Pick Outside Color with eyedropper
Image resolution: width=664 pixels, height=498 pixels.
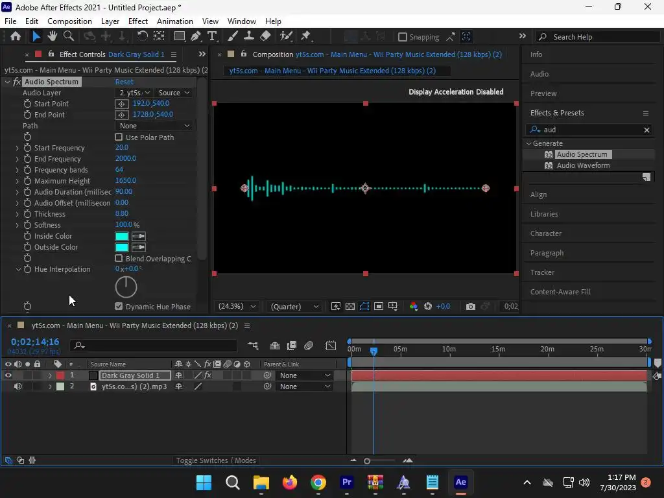coord(139,247)
